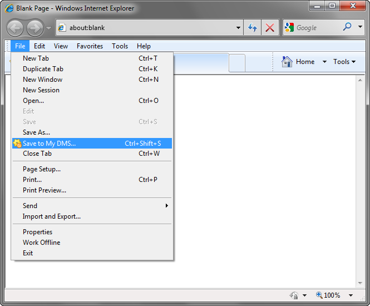
Task: Click the Home house icon
Action: [x=287, y=62]
